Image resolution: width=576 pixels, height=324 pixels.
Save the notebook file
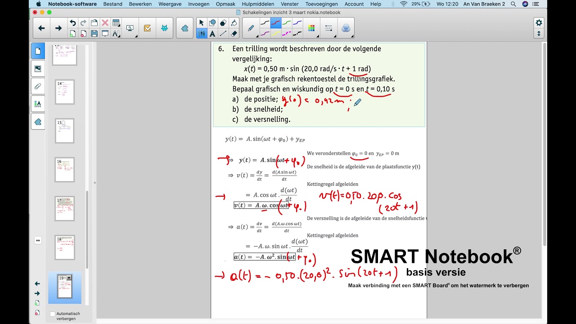click(94, 34)
